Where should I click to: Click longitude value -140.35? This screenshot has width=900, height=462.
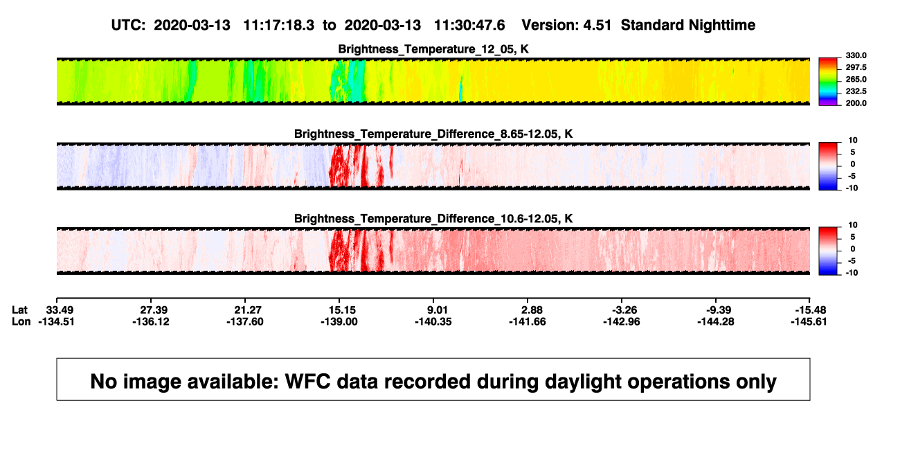pos(433,321)
